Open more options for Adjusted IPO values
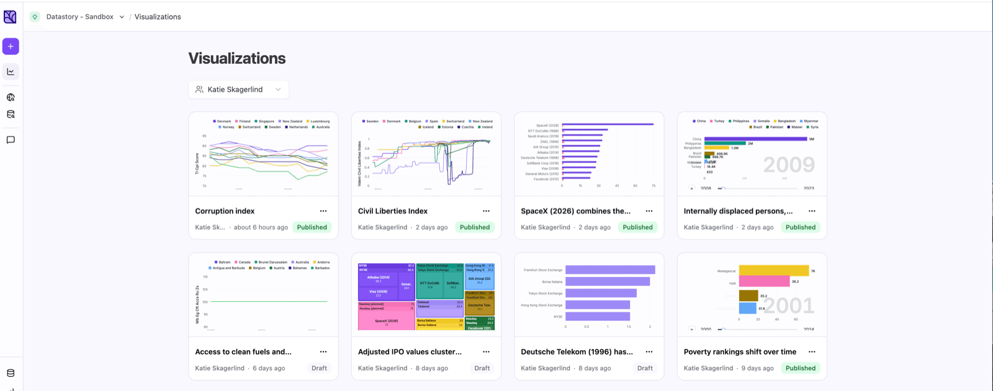The height and width of the screenshot is (391, 993). click(486, 352)
